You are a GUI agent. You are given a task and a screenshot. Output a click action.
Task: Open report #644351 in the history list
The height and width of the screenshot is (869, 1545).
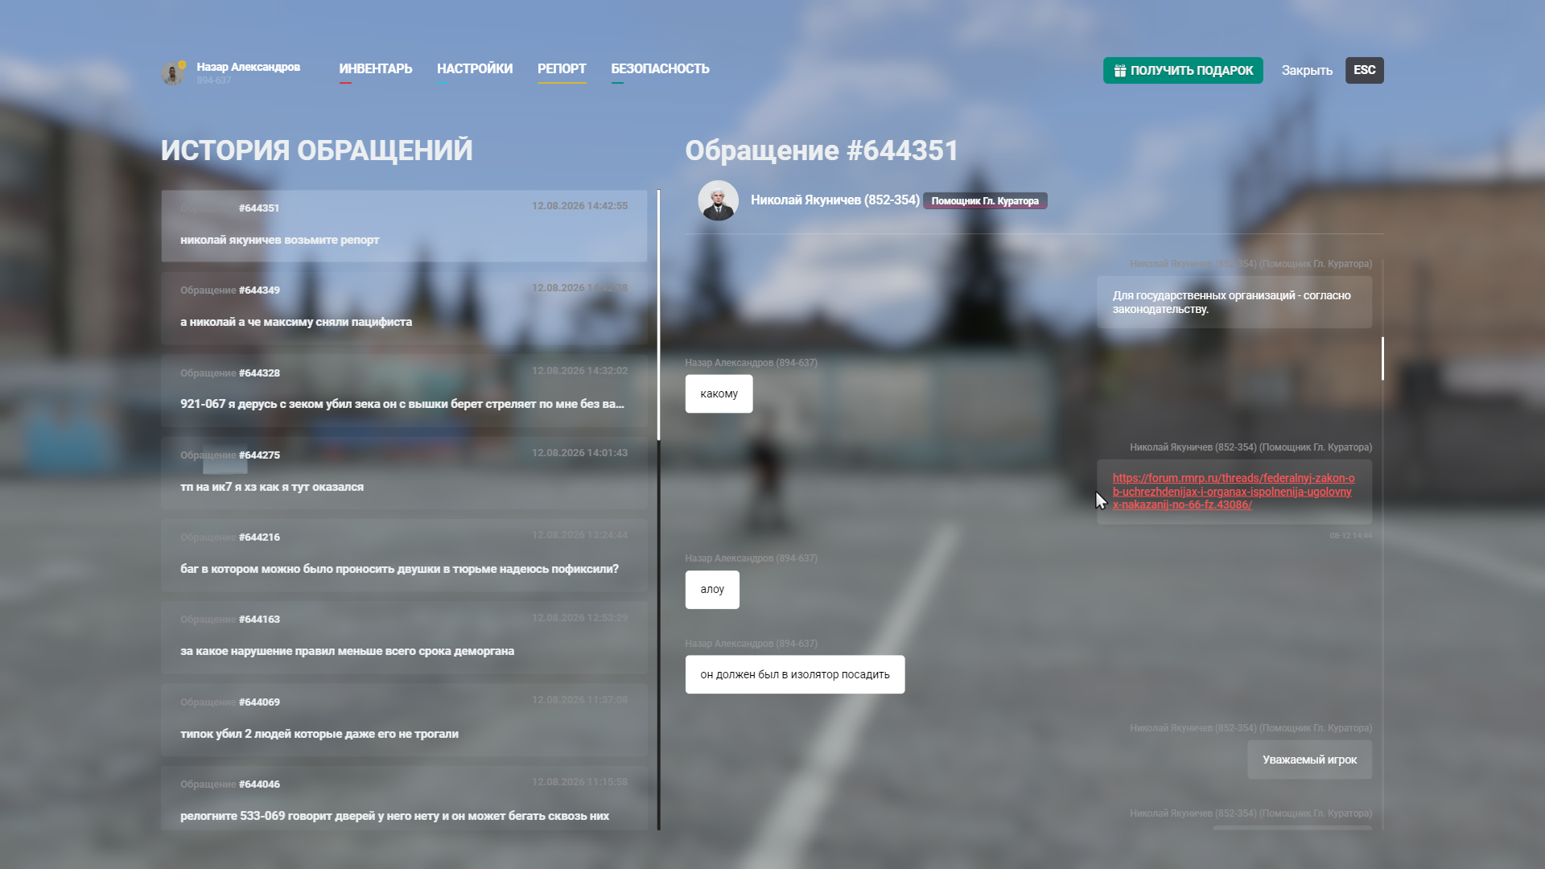tap(404, 226)
